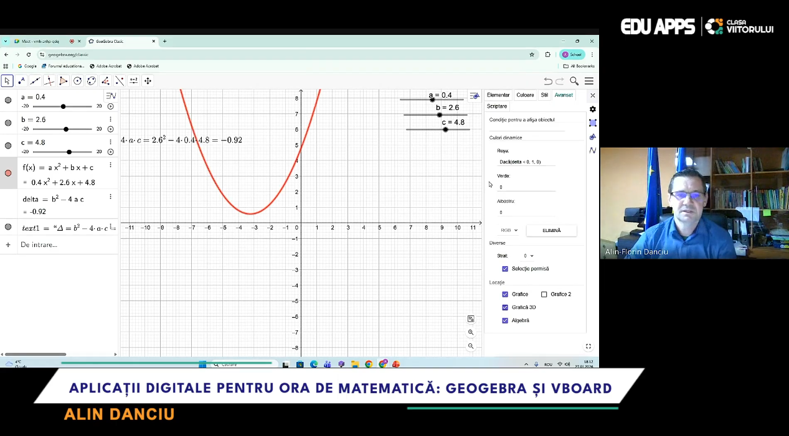Check the Grafice 2 checkbox
Screen dimensions: 789x436
point(544,294)
